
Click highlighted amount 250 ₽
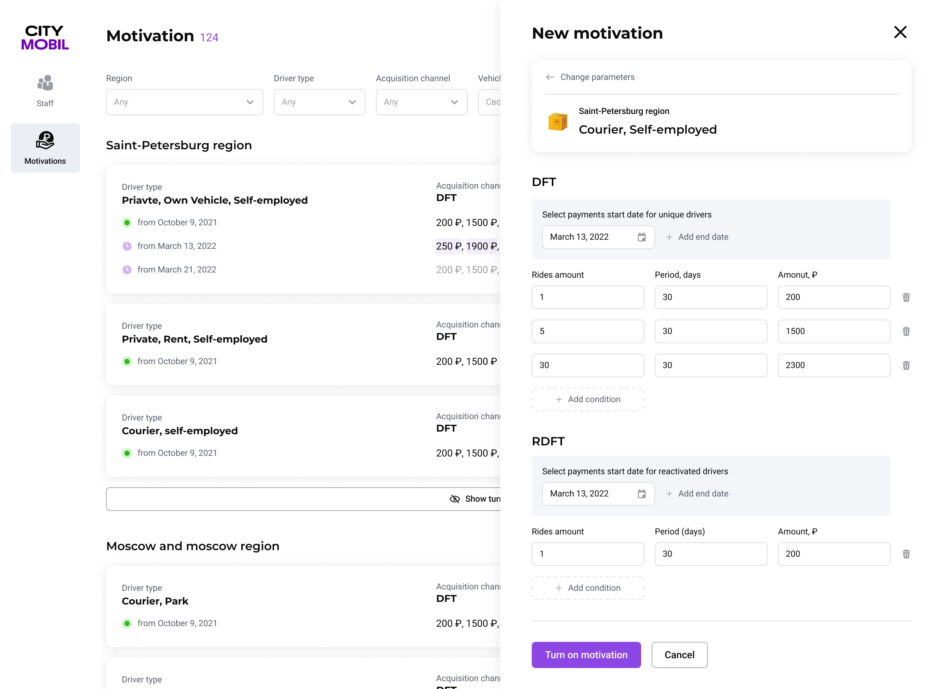449,246
